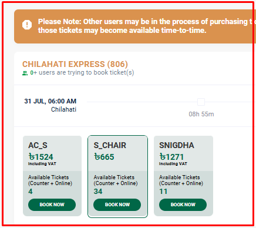Click the 08h 55m journey duration label
Screen dimensions: 256x228
pyautogui.click(x=201, y=114)
